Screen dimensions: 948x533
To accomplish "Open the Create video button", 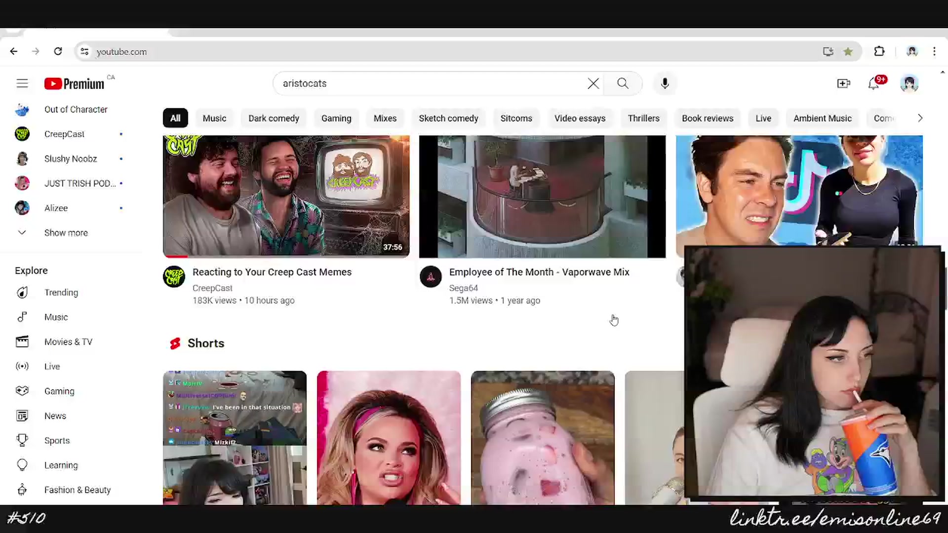I will (844, 83).
